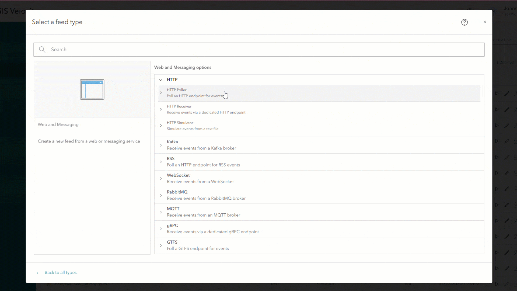Click the back arrow beside Back to all types
Screen dimensions: 517x291
pyautogui.click(x=38, y=273)
